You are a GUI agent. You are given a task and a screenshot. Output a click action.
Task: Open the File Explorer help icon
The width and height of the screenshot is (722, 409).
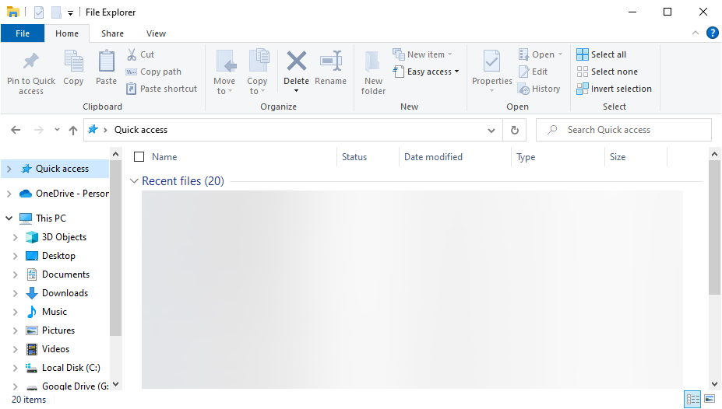tap(712, 33)
